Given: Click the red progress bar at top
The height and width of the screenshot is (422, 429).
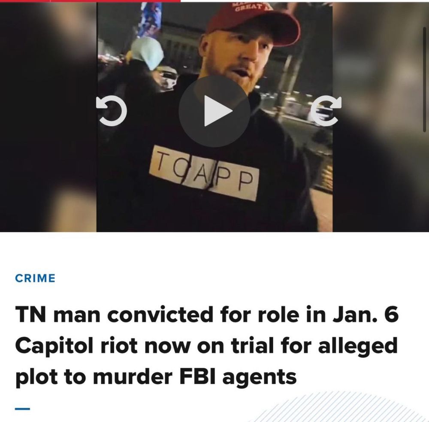Looking at the screenshot, I should tap(90, 1).
